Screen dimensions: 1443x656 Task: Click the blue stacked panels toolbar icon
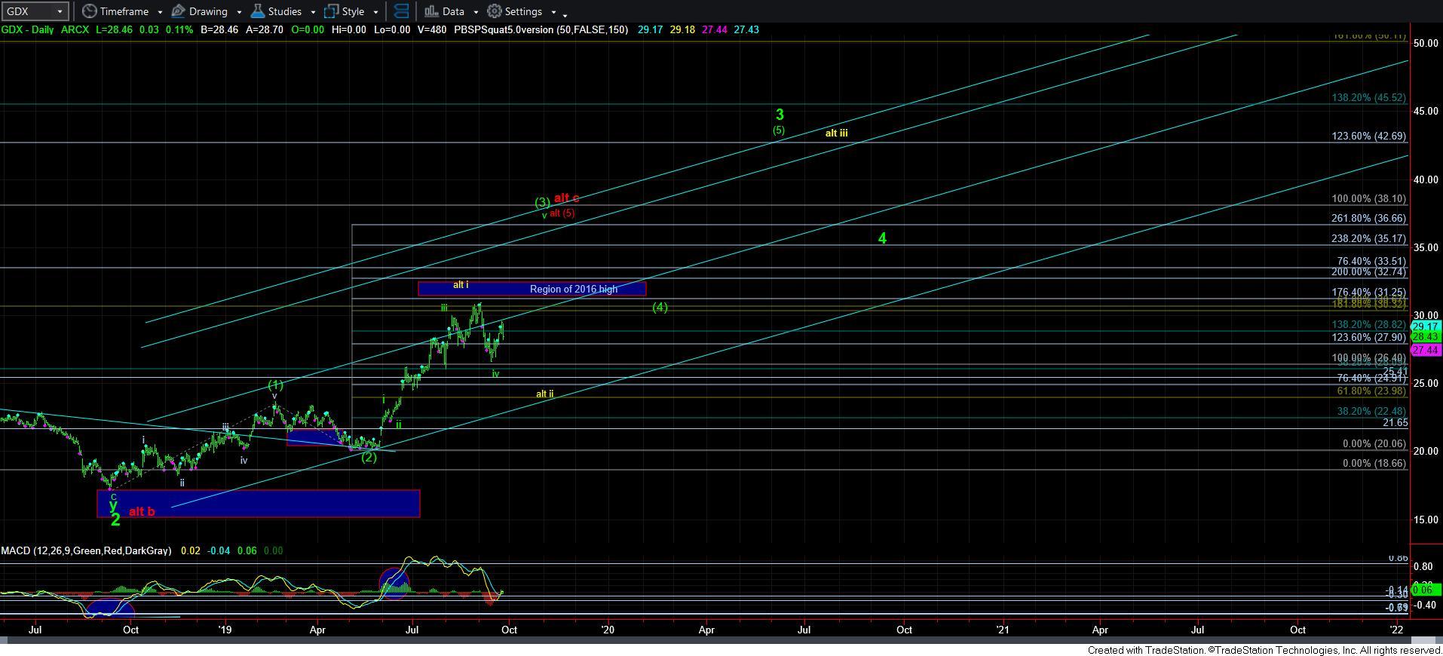[x=401, y=11]
